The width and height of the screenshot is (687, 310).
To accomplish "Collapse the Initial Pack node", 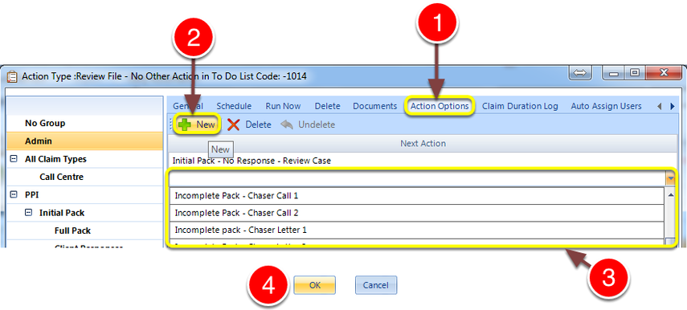I will [x=28, y=212].
